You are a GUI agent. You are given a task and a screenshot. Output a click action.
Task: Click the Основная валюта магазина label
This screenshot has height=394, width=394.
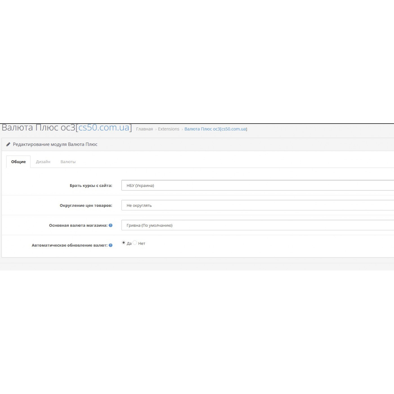[x=78, y=225]
